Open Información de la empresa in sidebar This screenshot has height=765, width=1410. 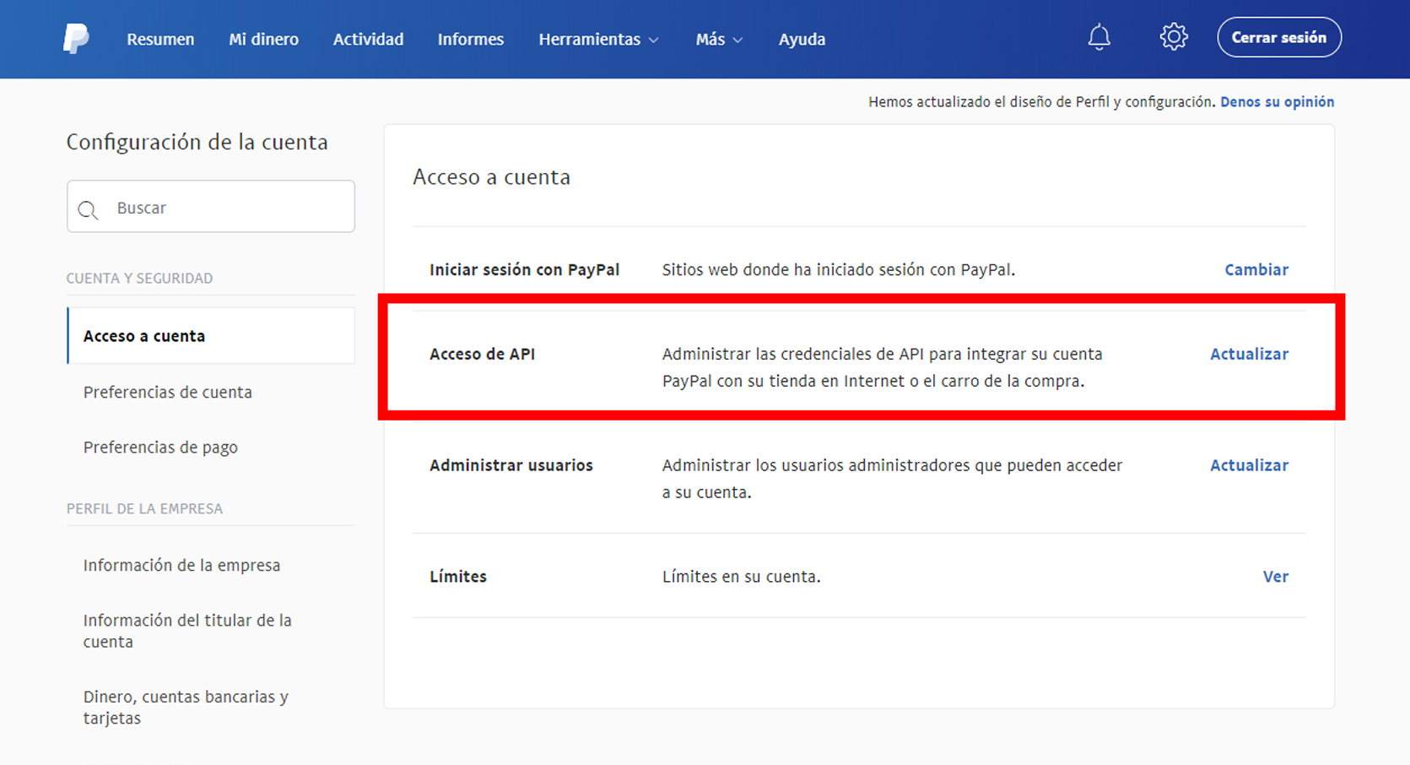click(181, 565)
